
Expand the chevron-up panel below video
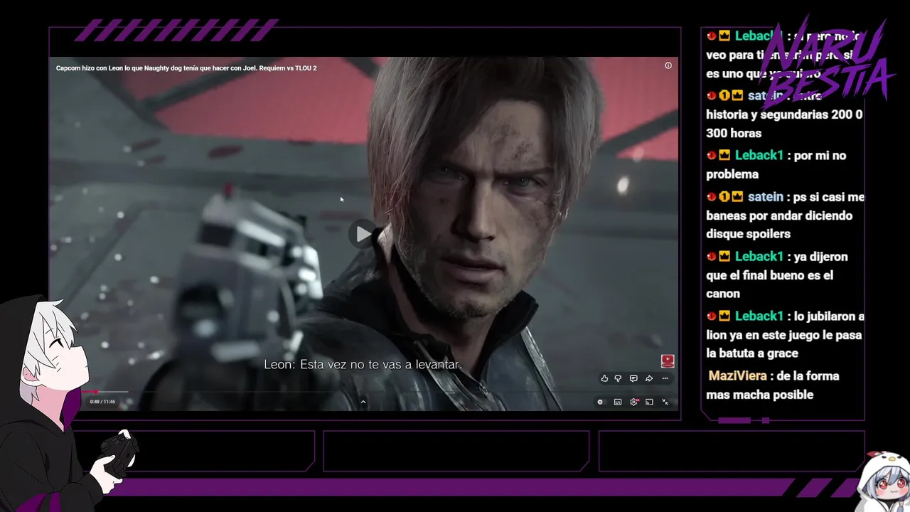[363, 402]
